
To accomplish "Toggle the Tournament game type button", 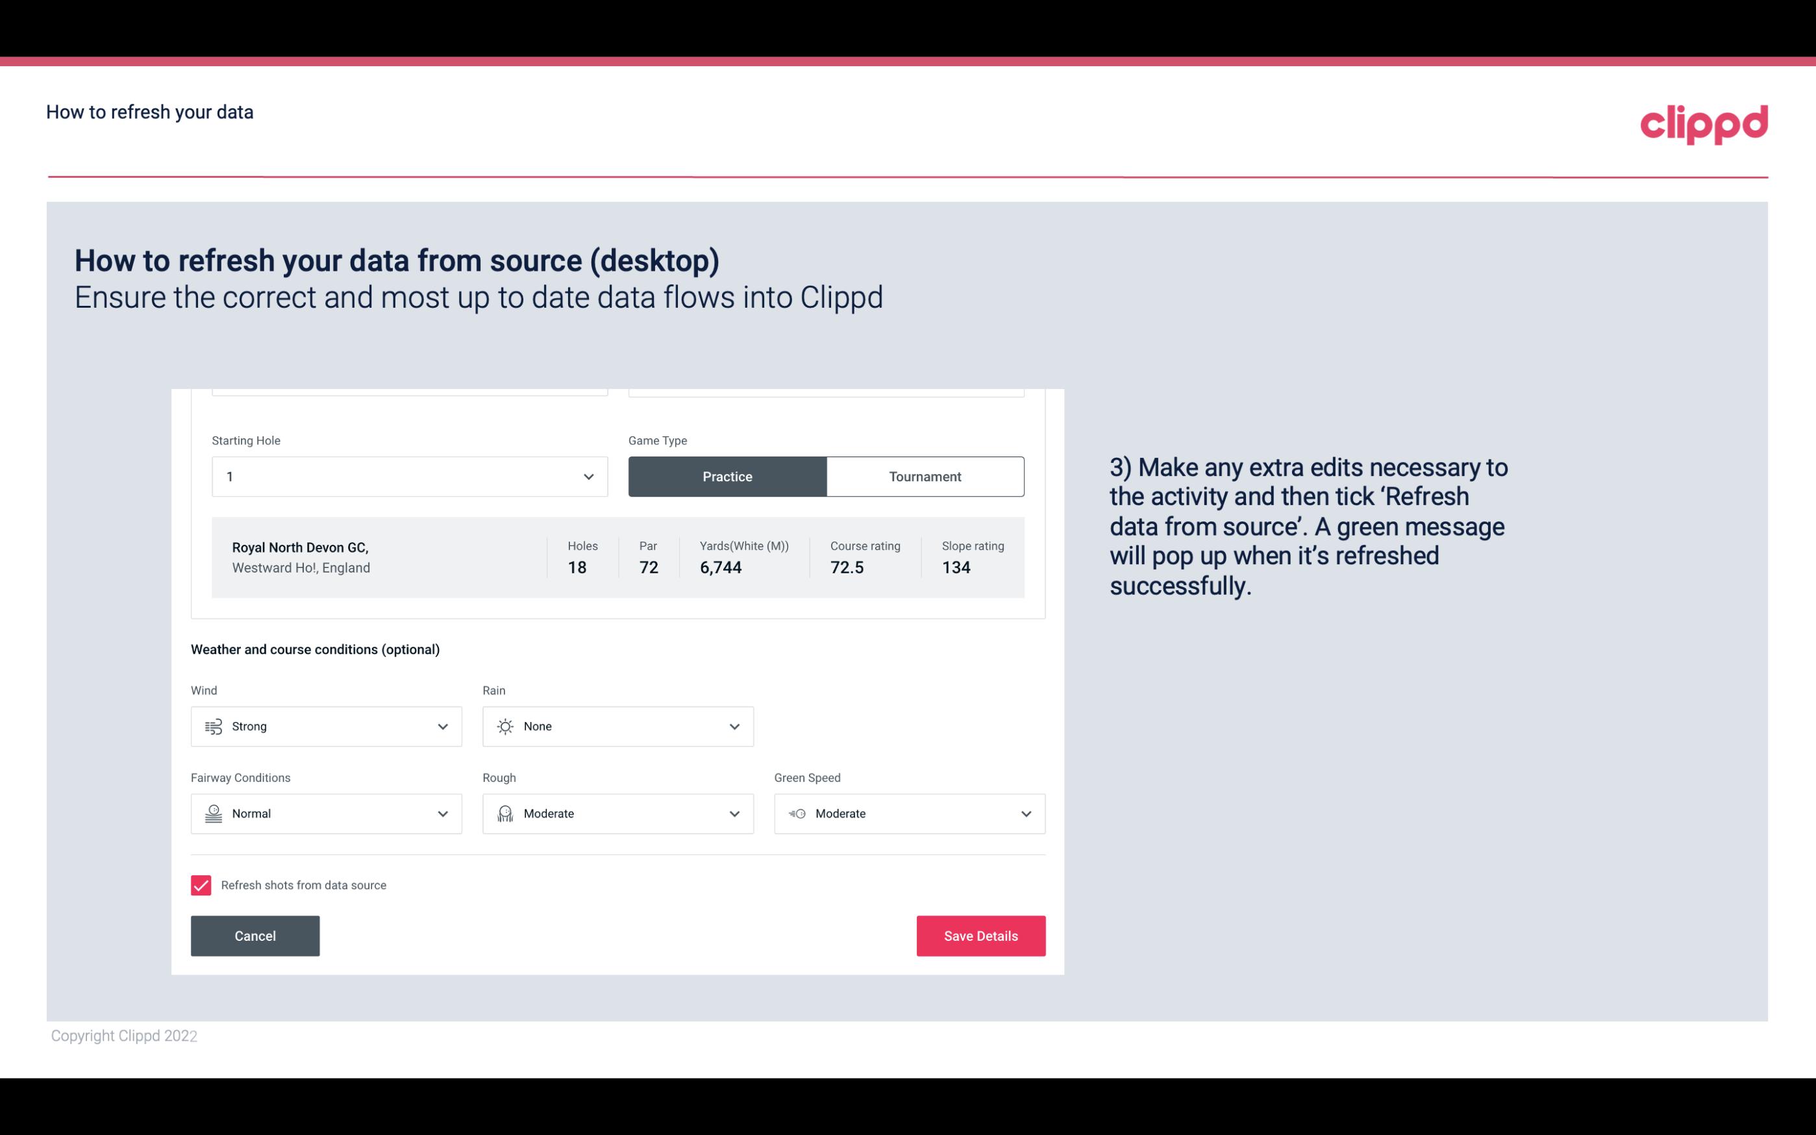I will [926, 476].
